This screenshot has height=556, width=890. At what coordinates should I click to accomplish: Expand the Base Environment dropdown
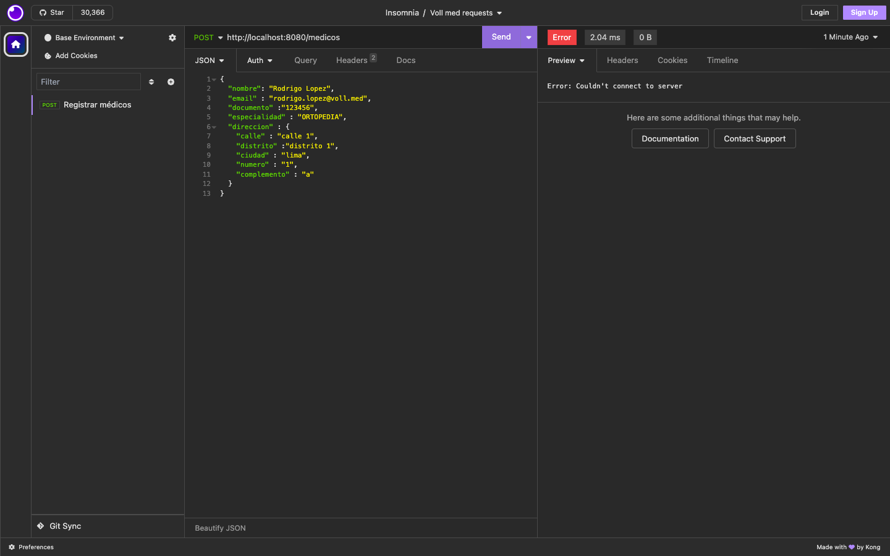pyautogui.click(x=84, y=38)
